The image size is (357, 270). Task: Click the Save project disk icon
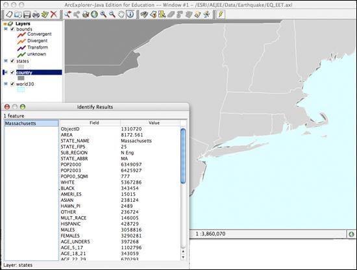click(27, 14)
